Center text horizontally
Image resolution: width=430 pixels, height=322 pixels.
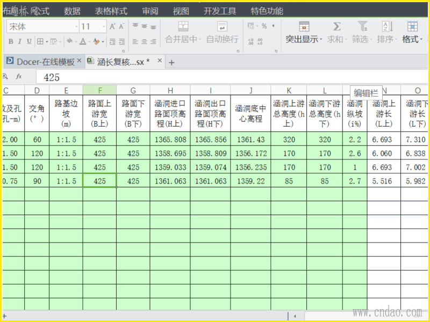click(x=144, y=42)
